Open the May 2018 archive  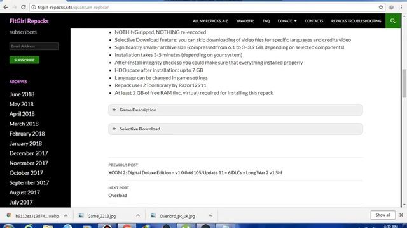click(x=22, y=104)
